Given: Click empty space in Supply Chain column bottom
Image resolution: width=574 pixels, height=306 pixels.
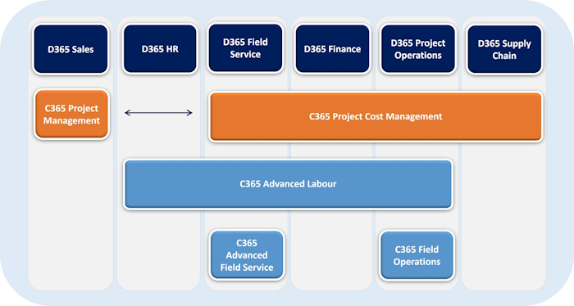Looking at the screenshot, I should point(503,219).
